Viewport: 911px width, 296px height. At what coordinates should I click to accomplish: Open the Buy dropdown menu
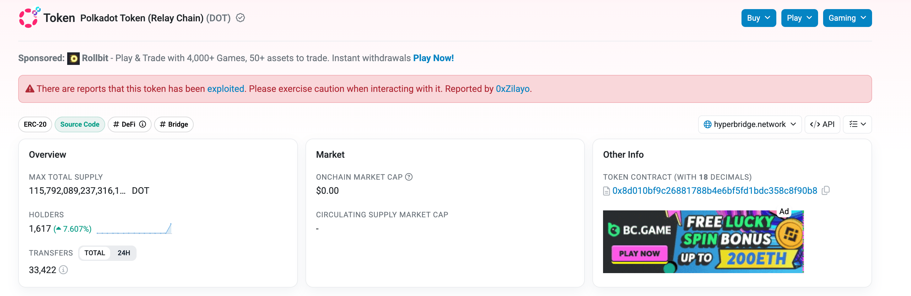click(x=758, y=18)
